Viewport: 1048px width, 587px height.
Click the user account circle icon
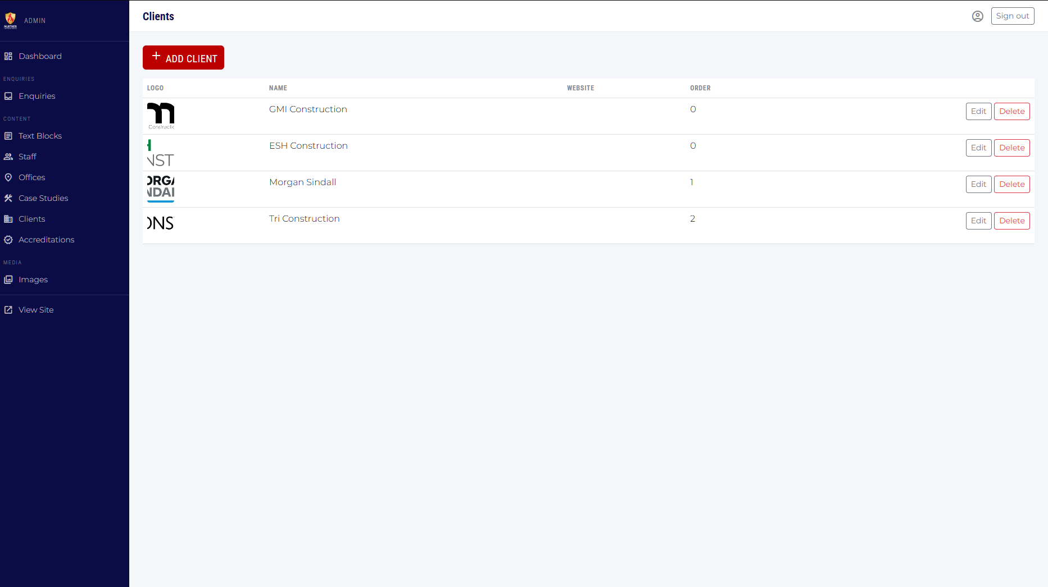click(977, 16)
